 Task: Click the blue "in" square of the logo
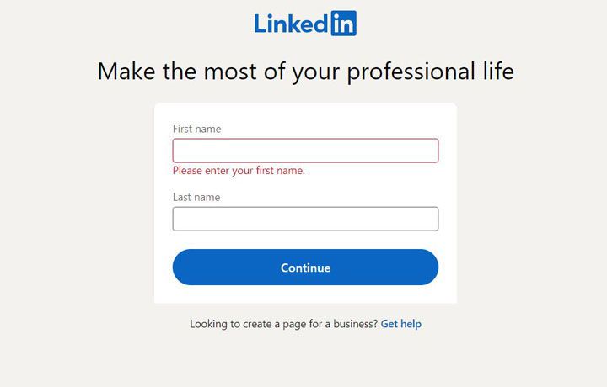point(343,24)
